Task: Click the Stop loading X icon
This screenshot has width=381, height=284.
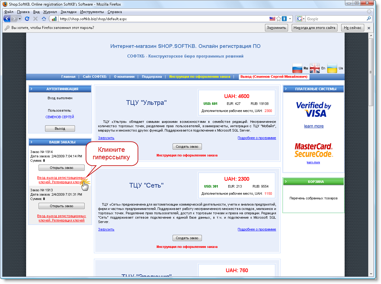Action: coord(35,19)
